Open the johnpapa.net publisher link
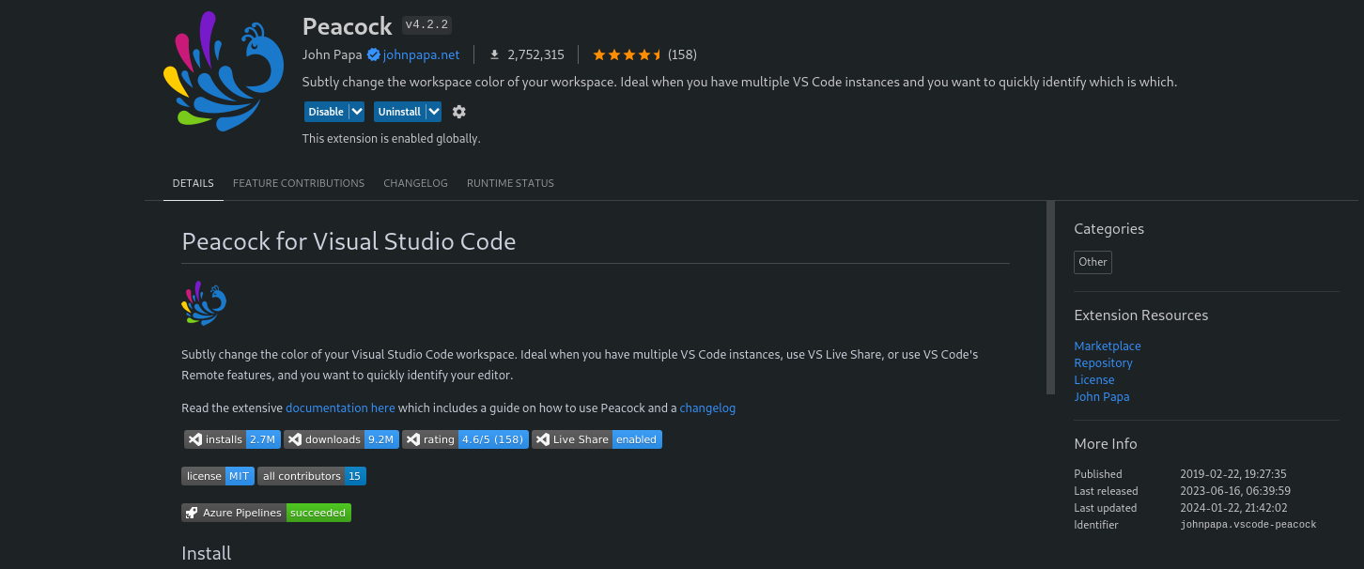Screen dimensions: 1364x569 click(x=421, y=54)
